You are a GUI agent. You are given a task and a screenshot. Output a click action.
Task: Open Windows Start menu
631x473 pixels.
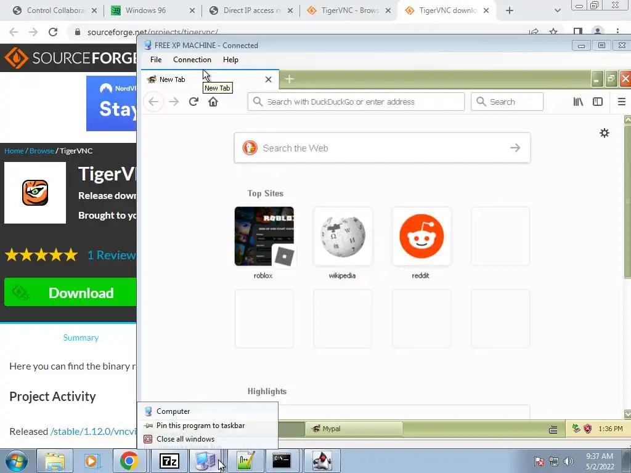(x=16, y=461)
